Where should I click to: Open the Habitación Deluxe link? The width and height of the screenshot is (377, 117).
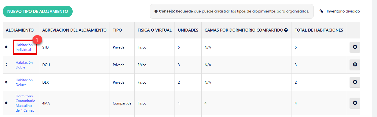pos(24,82)
